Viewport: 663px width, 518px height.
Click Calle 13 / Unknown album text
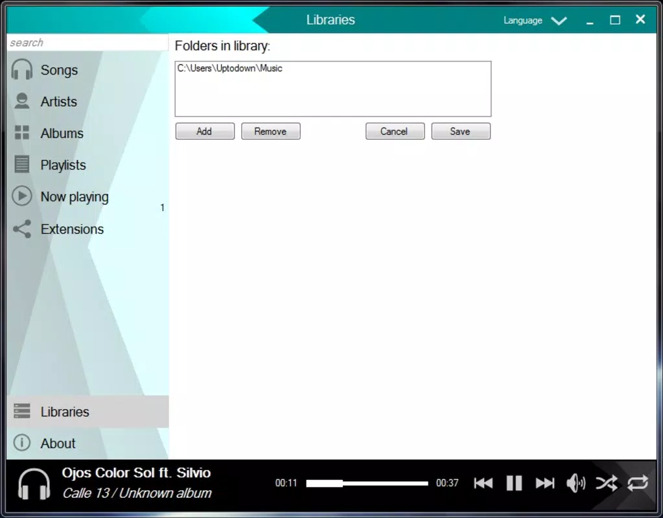137,493
